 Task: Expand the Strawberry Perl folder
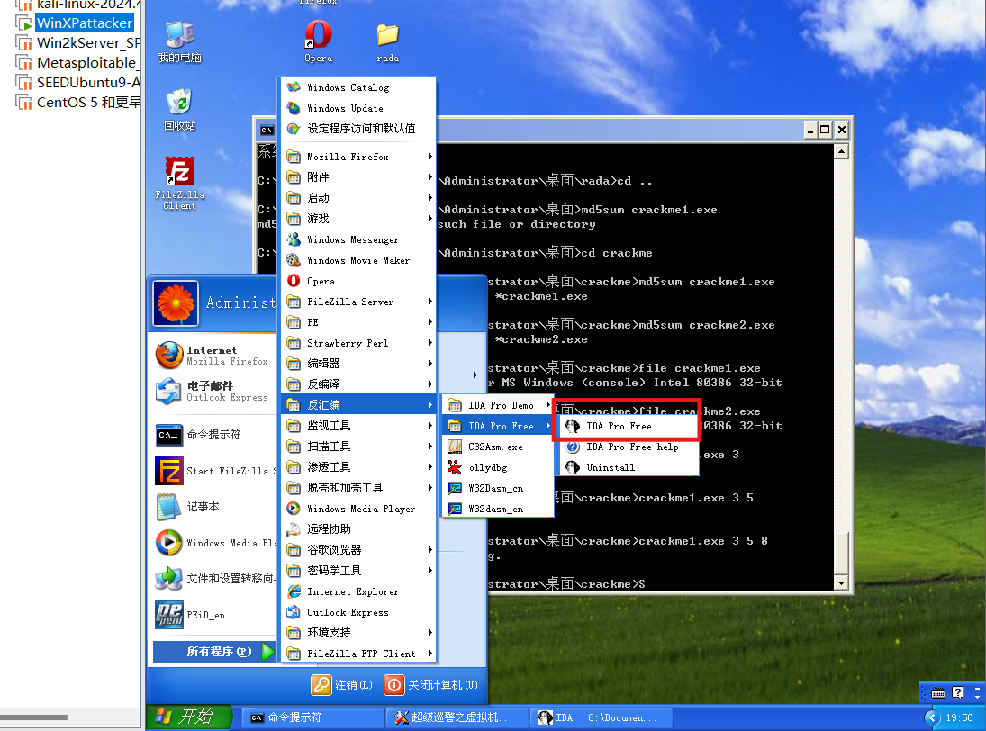358,343
